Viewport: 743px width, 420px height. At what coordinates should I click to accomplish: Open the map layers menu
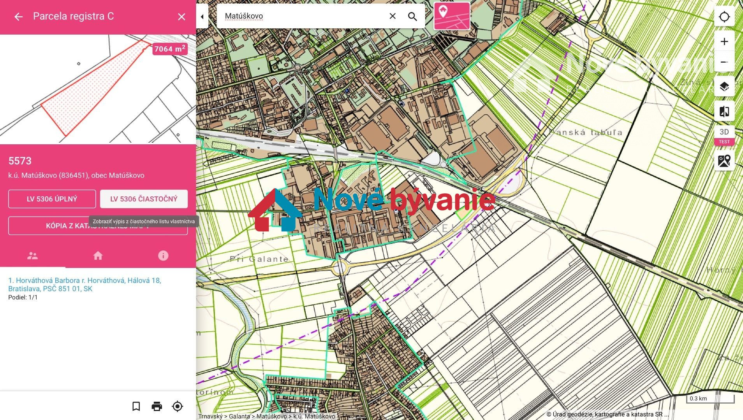coord(724,86)
